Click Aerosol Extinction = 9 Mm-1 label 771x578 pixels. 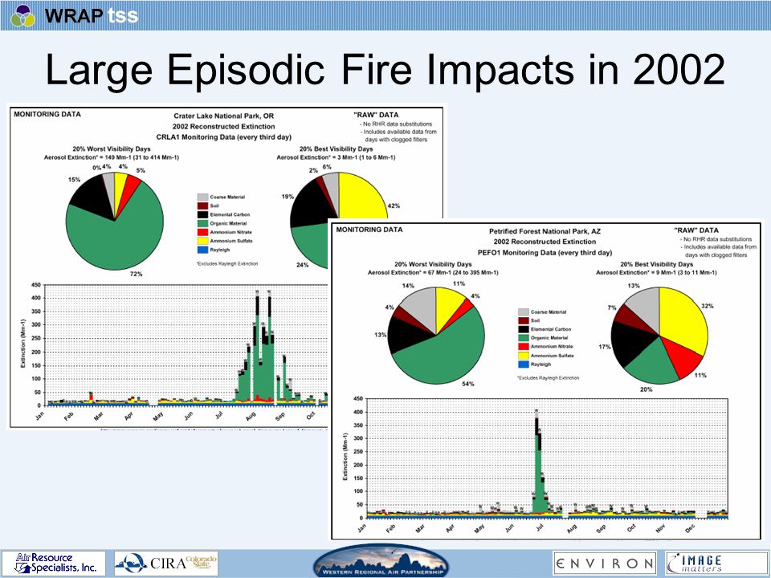point(656,272)
